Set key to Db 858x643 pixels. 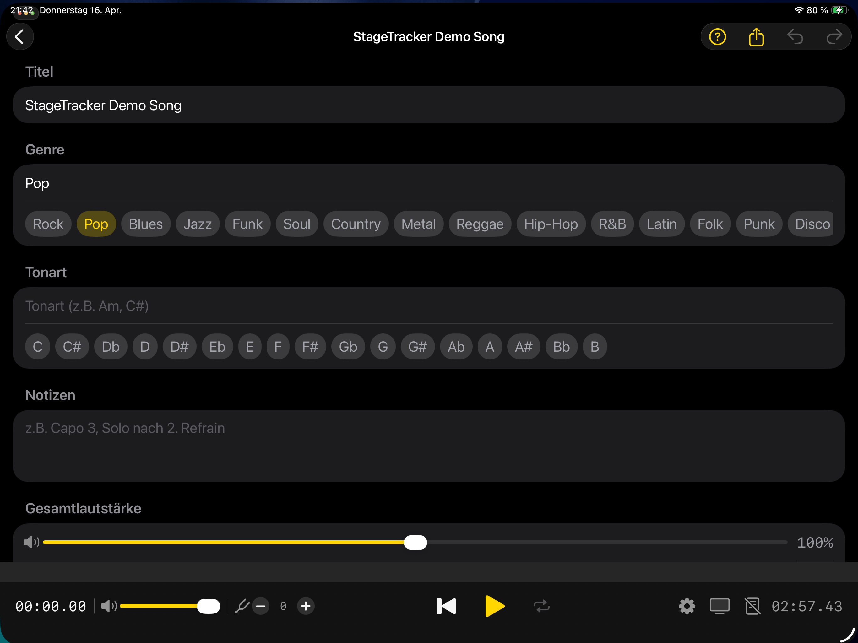pyautogui.click(x=111, y=346)
